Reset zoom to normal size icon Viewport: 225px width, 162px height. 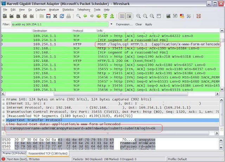(152, 16)
